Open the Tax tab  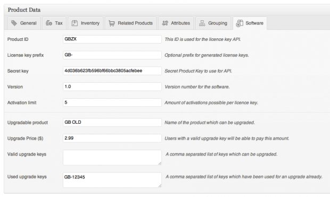click(x=54, y=23)
